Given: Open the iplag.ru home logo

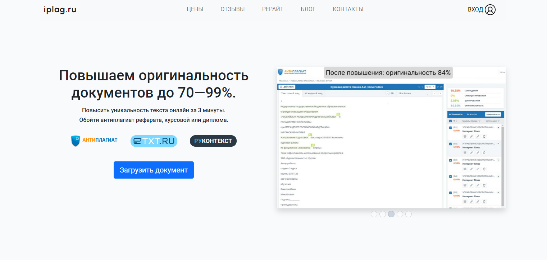Looking at the screenshot, I should (60, 9).
